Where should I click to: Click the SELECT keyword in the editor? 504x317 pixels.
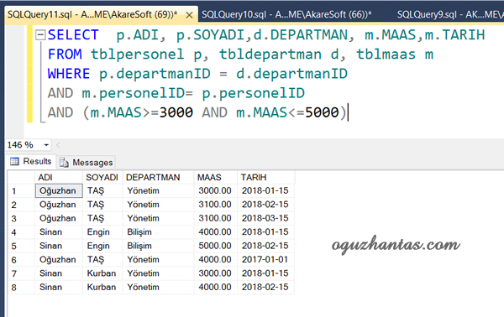pos(73,35)
